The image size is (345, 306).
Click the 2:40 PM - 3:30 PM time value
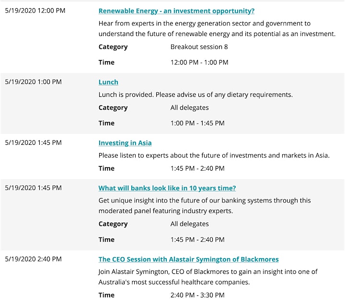point(197,295)
